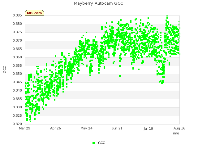Click the vertical GCC axis title
Image resolution: width=198 pixels, height=149 pixels.
click(x=5, y=70)
